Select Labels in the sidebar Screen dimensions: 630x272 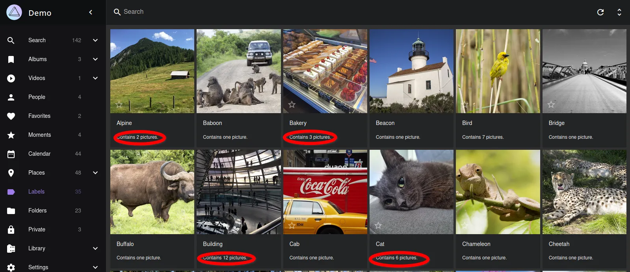point(36,192)
